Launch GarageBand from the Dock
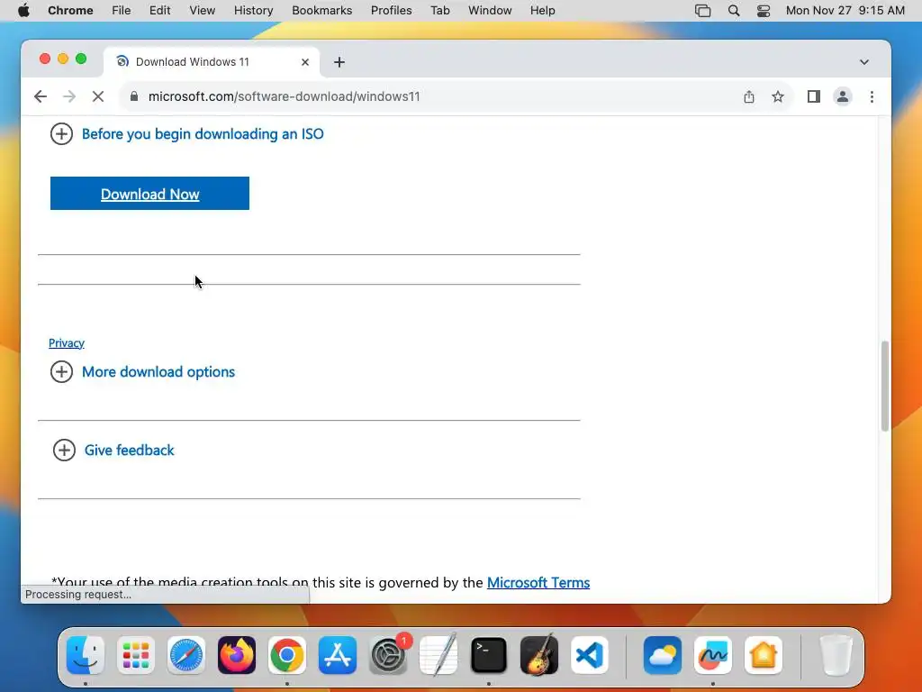922x692 pixels. pyautogui.click(x=539, y=655)
